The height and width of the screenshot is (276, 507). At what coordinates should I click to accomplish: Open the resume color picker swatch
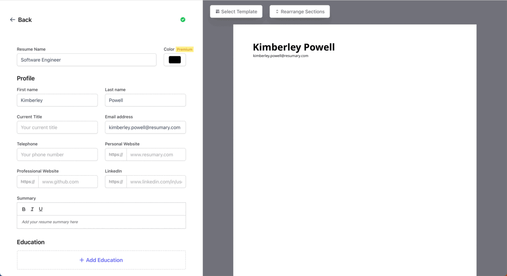point(174,60)
